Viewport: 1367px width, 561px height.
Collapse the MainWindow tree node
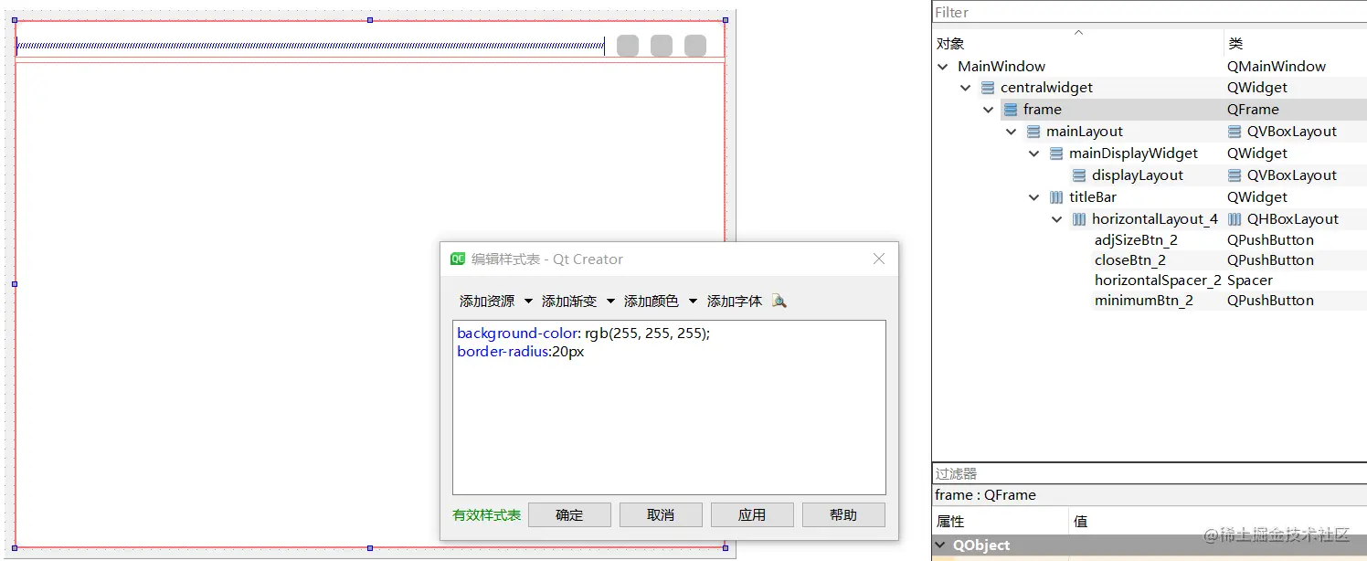[x=942, y=66]
